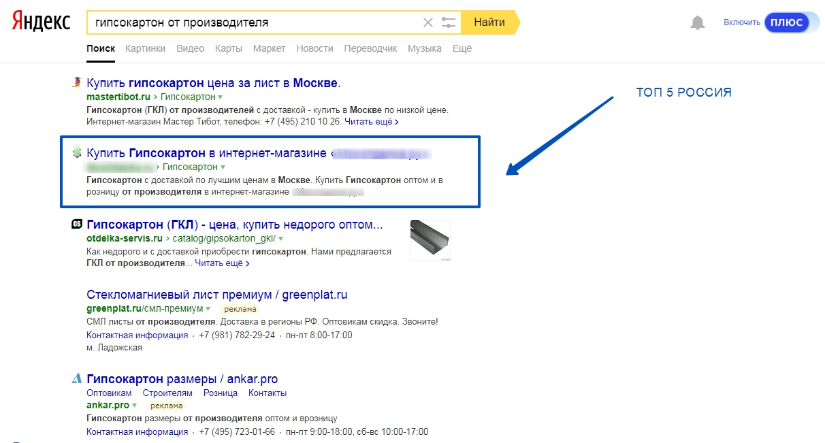Open 'Гипсокартон (ГКЛ) - цена, купить недорого оптом' result
The height and width of the screenshot is (443, 825).
[x=235, y=225]
